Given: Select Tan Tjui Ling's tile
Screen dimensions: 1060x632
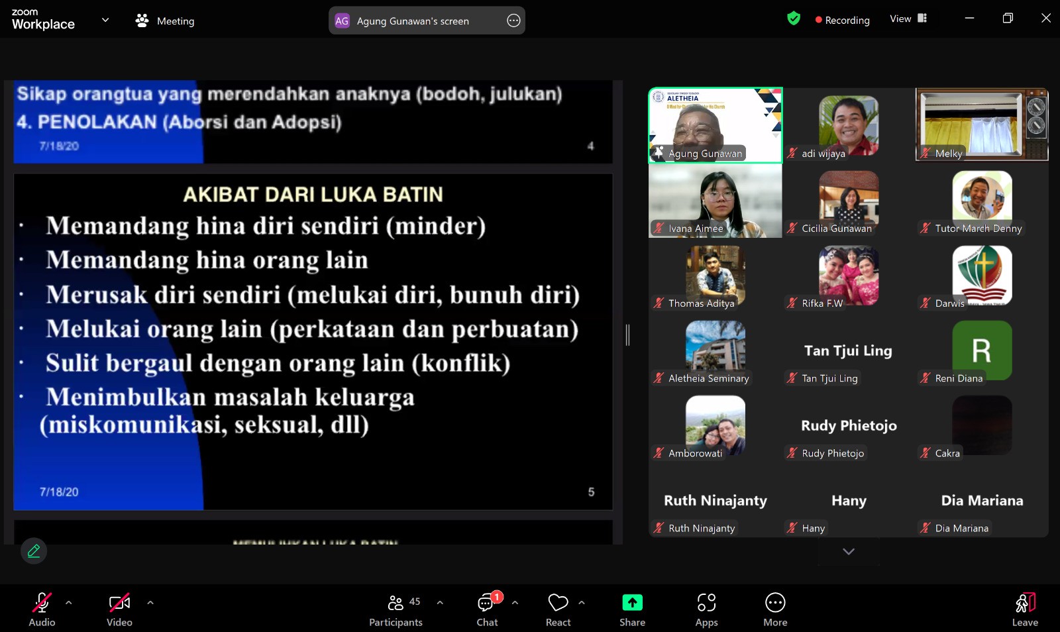Looking at the screenshot, I should 849,350.
